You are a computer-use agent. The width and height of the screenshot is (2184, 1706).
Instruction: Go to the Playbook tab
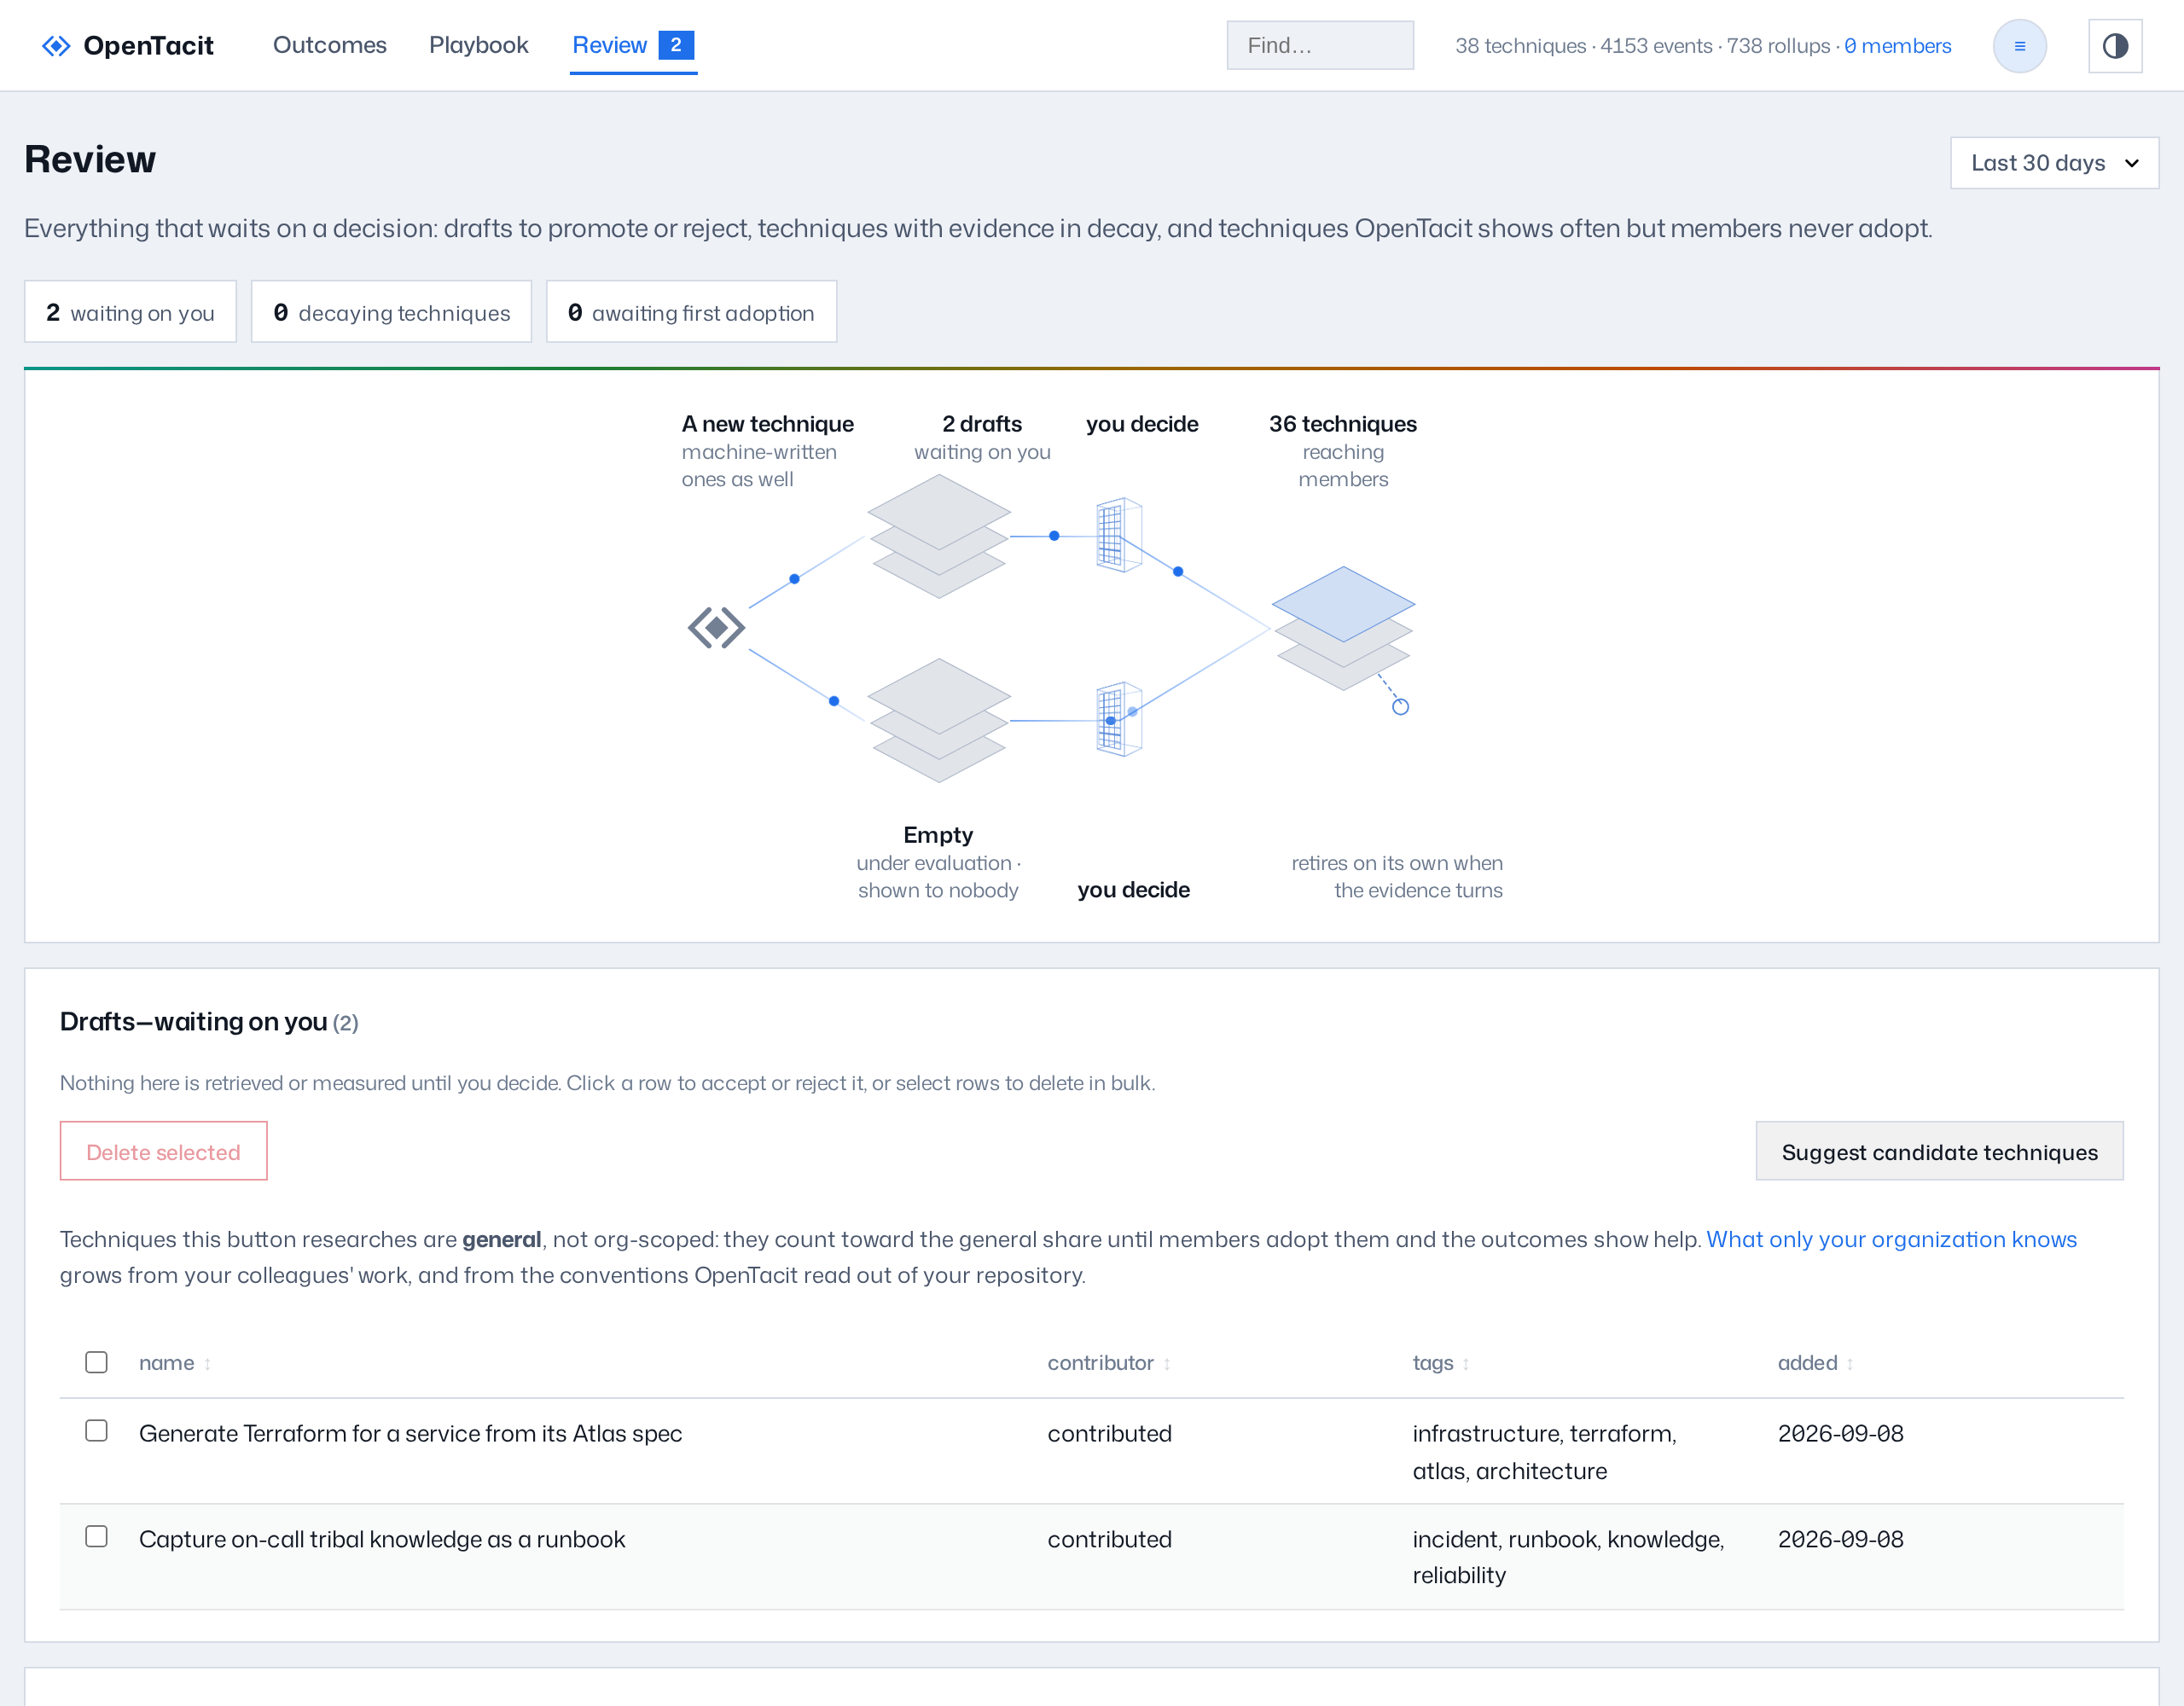tap(479, 45)
